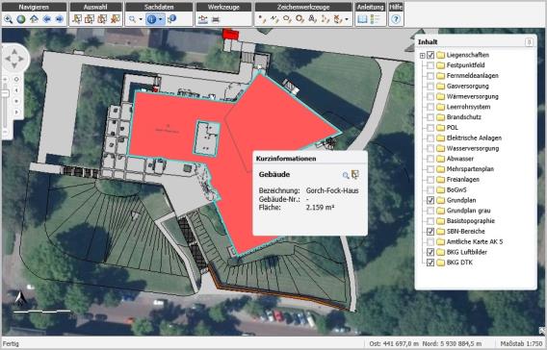Click the select-feature icon in Kurzinformationen popup
The width and height of the screenshot is (547, 350).
point(355,174)
